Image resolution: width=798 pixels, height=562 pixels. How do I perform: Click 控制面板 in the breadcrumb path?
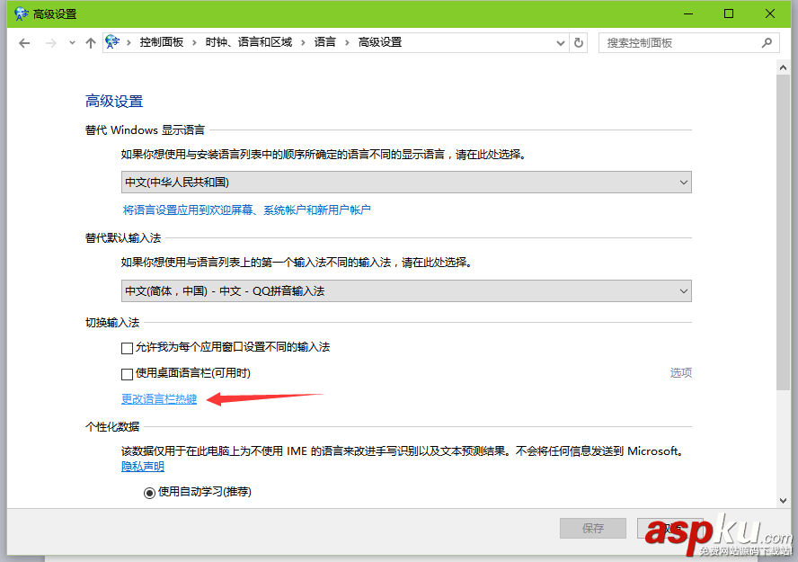(x=163, y=41)
